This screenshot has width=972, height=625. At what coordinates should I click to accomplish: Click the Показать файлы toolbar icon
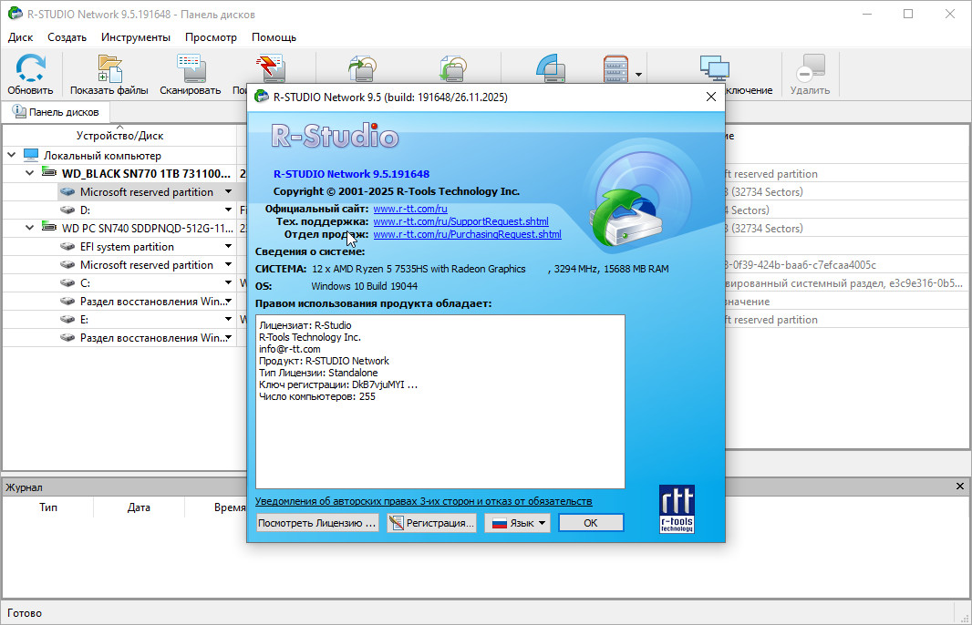point(109,69)
